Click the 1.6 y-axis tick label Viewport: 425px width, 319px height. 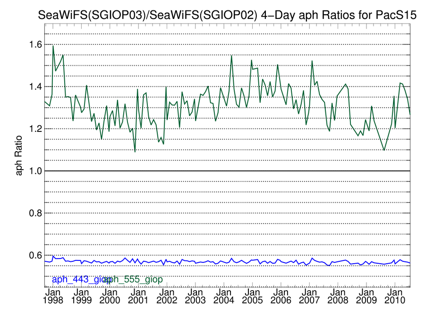click(x=35, y=44)
